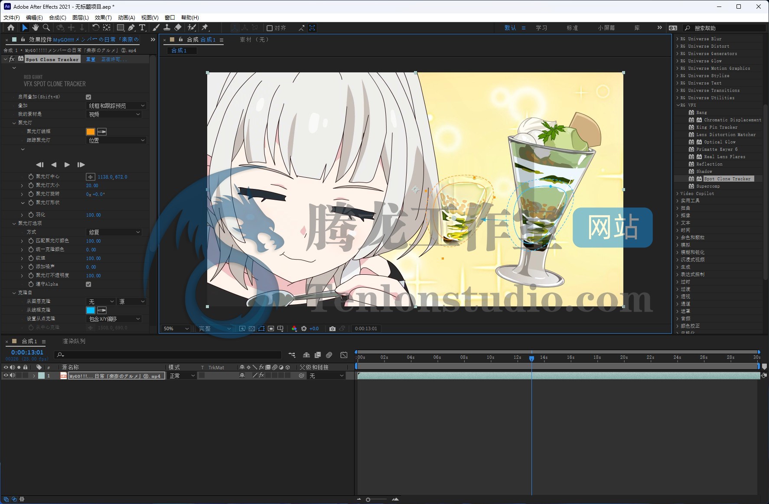
Task: Toggle the 遵守Alpha checkbox
Action: pos(88,284)
